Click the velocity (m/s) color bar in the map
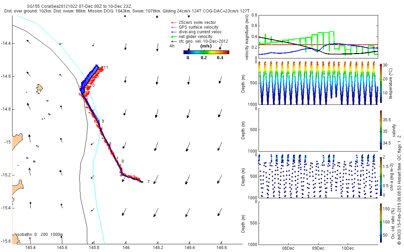The width and height of the screenshot is (404, 252). click(206, 52)
